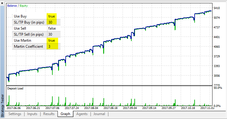This screenshot has width=227, height=119.
Task: Click the Deposit Load chart label
Action: click(x=15, y=88)
